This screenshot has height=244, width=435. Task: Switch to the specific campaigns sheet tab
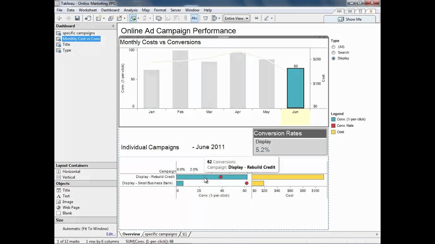pyautogui.click(x=161, y=234)
